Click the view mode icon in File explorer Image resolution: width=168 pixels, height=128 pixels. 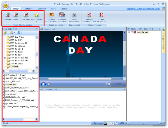coord(11,33)
